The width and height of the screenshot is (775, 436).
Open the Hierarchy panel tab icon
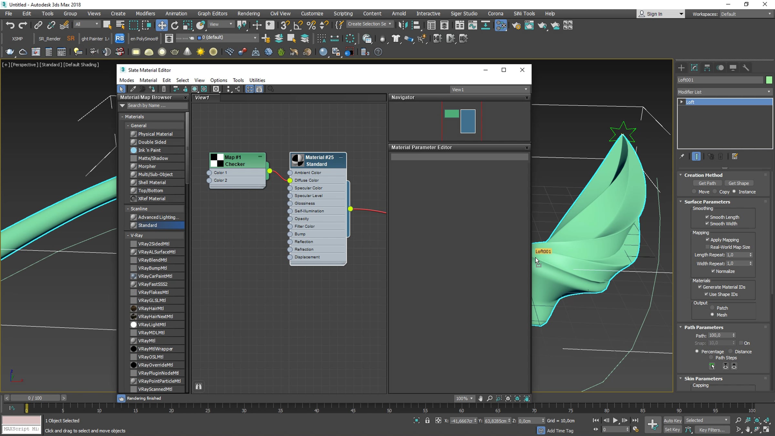[707, 67]
